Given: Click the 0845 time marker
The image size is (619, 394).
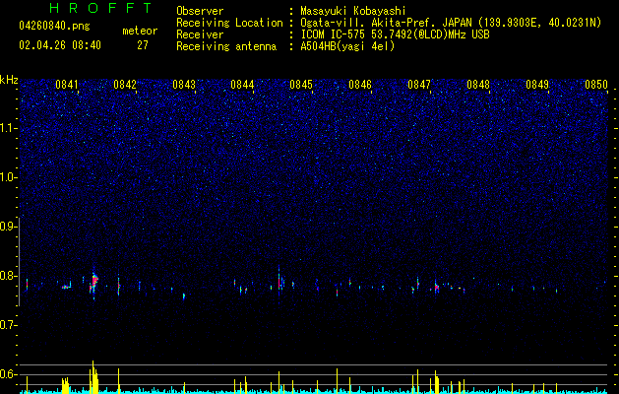Looking at the screenshot, I should coord(301,85).
